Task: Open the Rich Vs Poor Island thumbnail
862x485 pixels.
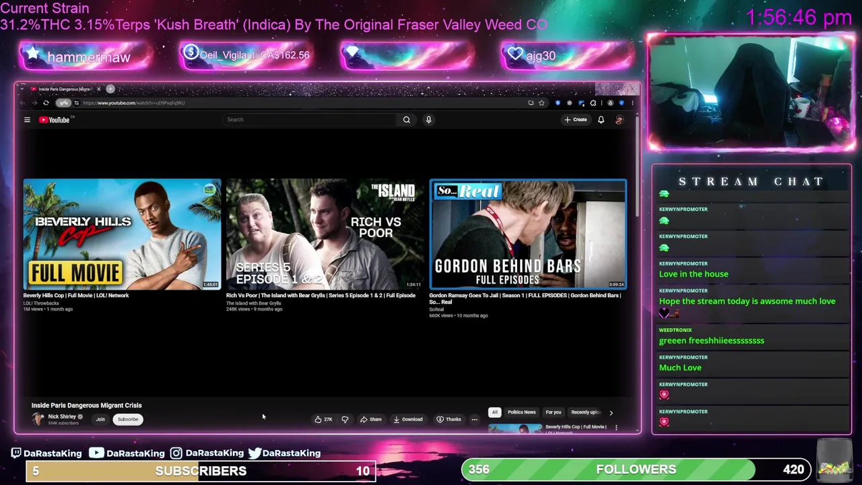Action: 325,234
